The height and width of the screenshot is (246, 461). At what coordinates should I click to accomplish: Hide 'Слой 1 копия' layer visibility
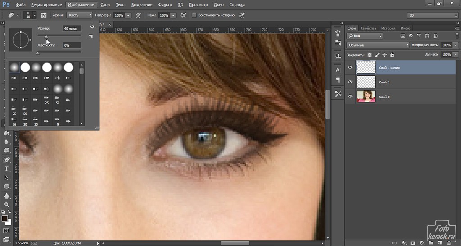click(350, 67)
